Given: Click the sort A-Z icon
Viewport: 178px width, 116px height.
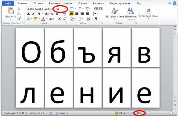Looking at the screenshot, I should (x=88, y=19).
